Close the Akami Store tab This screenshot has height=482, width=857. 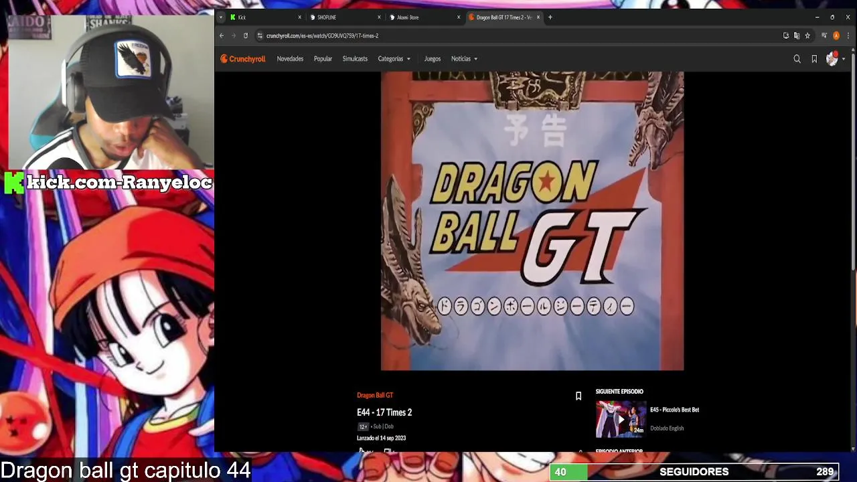pyautogui.click(x=459, y=17)
